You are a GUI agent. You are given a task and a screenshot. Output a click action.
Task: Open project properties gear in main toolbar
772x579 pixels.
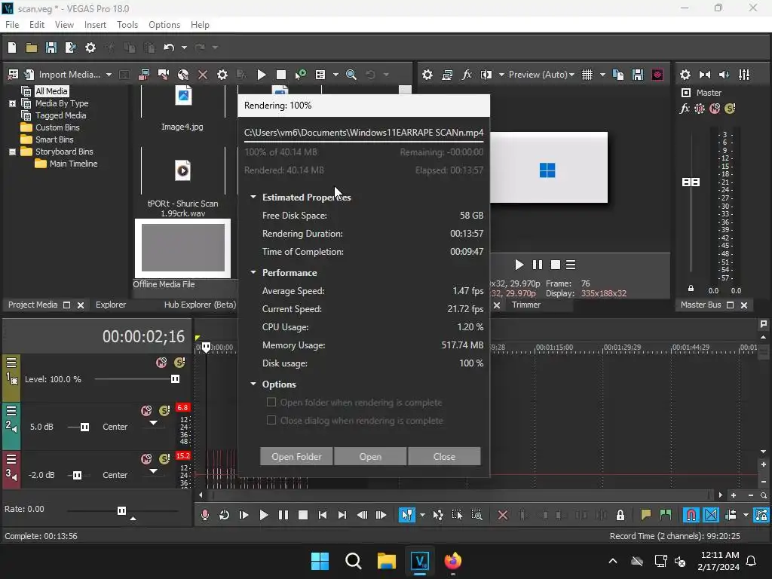point(90,47)
